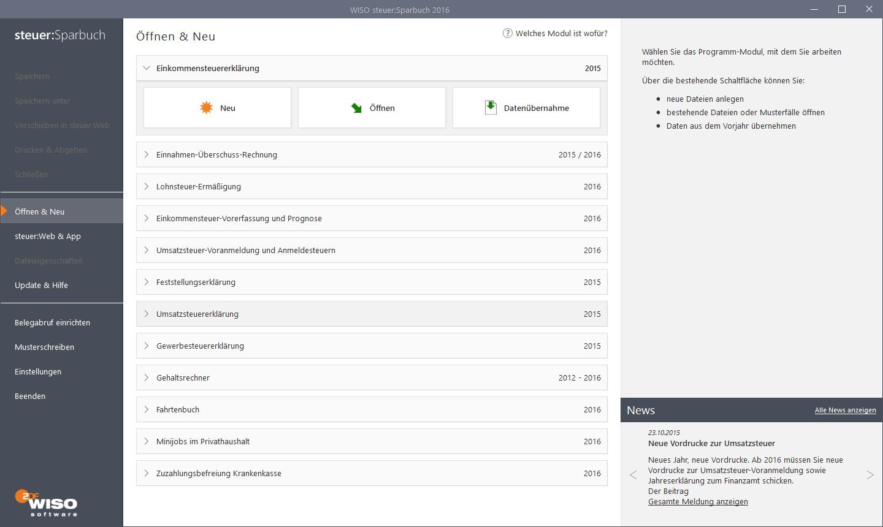Click the steuer:Sparbuch logo in sidebar
Image resolution: width=883 pixels, height=527 pixels.
click(x=60, y=36)
